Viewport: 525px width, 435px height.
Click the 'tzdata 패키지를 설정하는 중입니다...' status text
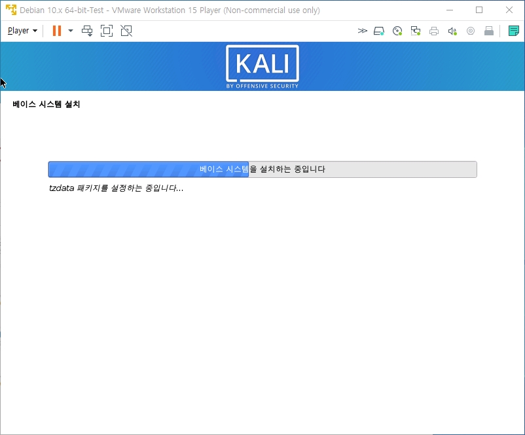pyautogui.click(x=116, y=188)
